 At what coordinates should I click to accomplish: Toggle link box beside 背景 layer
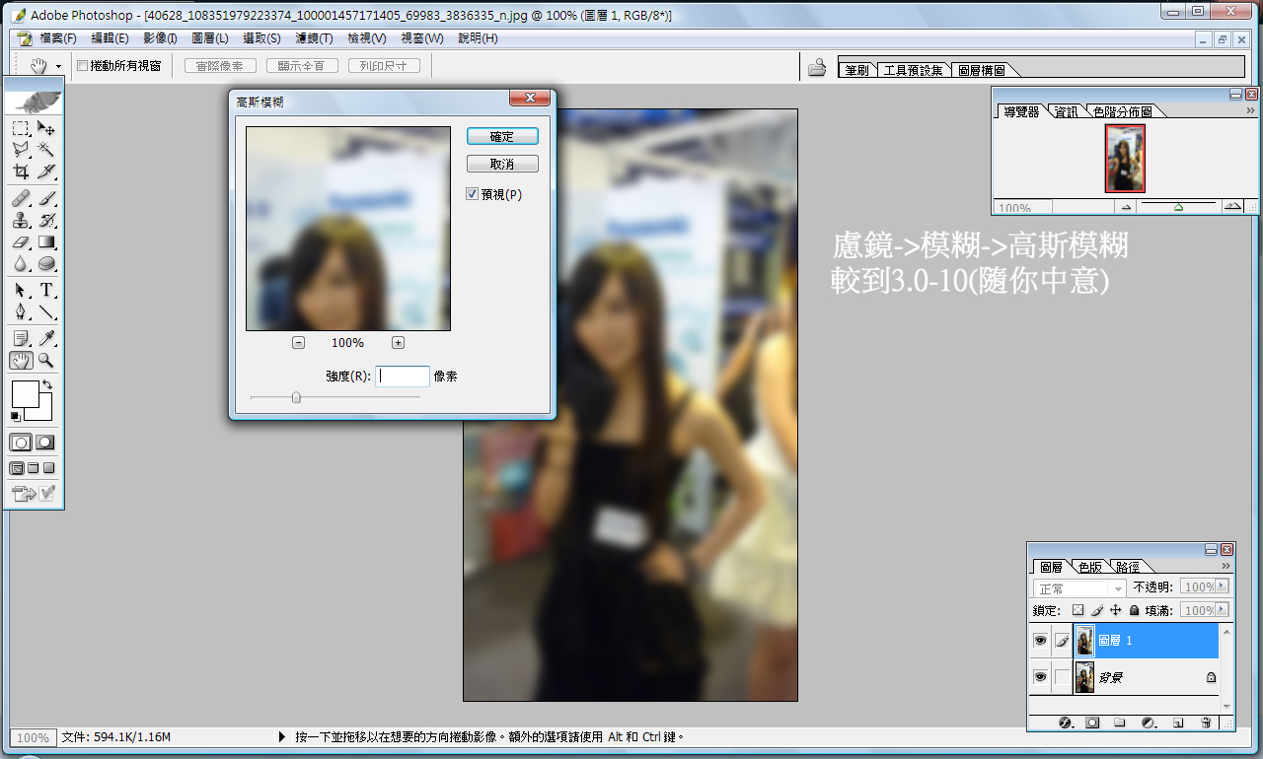[1062, 677]
